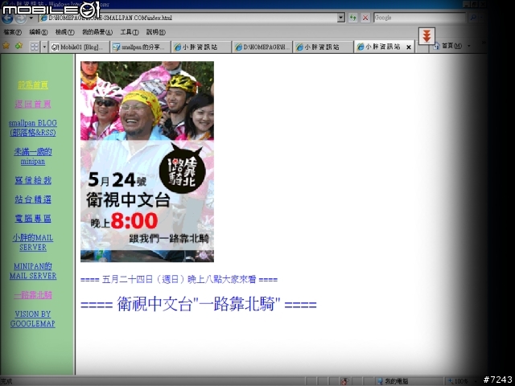515x386 pixels.
Task: Open the 站台精選 link
Action: coord(33,199)
